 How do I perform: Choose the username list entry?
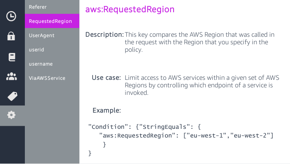pyautogui.click(x=41, y=64)
